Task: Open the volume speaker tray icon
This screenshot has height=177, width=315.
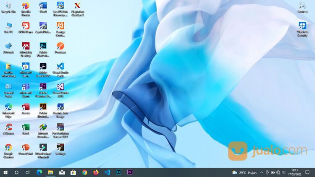Action: (x=283, y=172)
